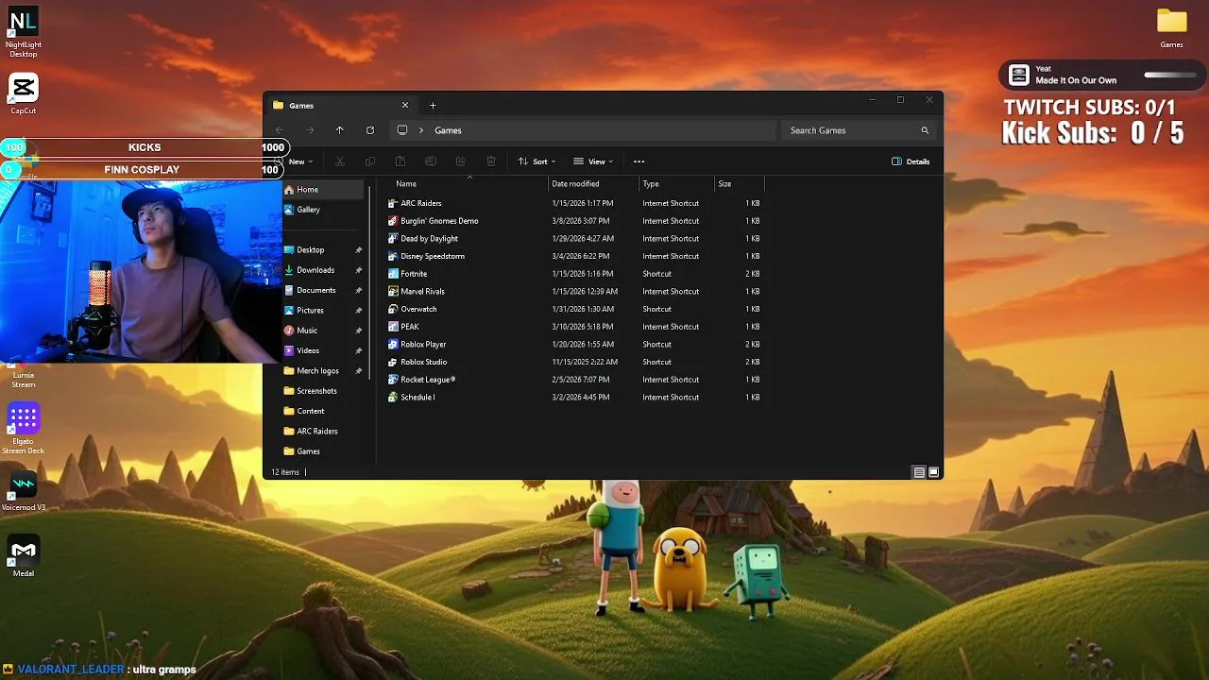Click the Games breadcrumb in address bar
This screenshot has height=680, width=1209.
(448, 130)
